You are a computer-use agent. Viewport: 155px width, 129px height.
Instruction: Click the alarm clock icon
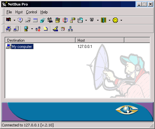tap(63, 29)
